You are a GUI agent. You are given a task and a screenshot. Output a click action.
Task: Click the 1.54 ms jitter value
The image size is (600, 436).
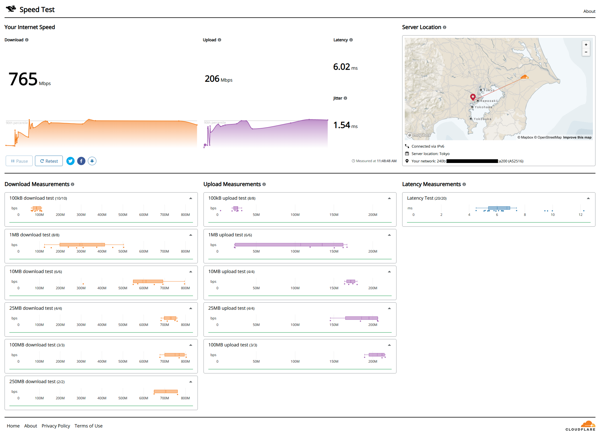tap(345, 125)
